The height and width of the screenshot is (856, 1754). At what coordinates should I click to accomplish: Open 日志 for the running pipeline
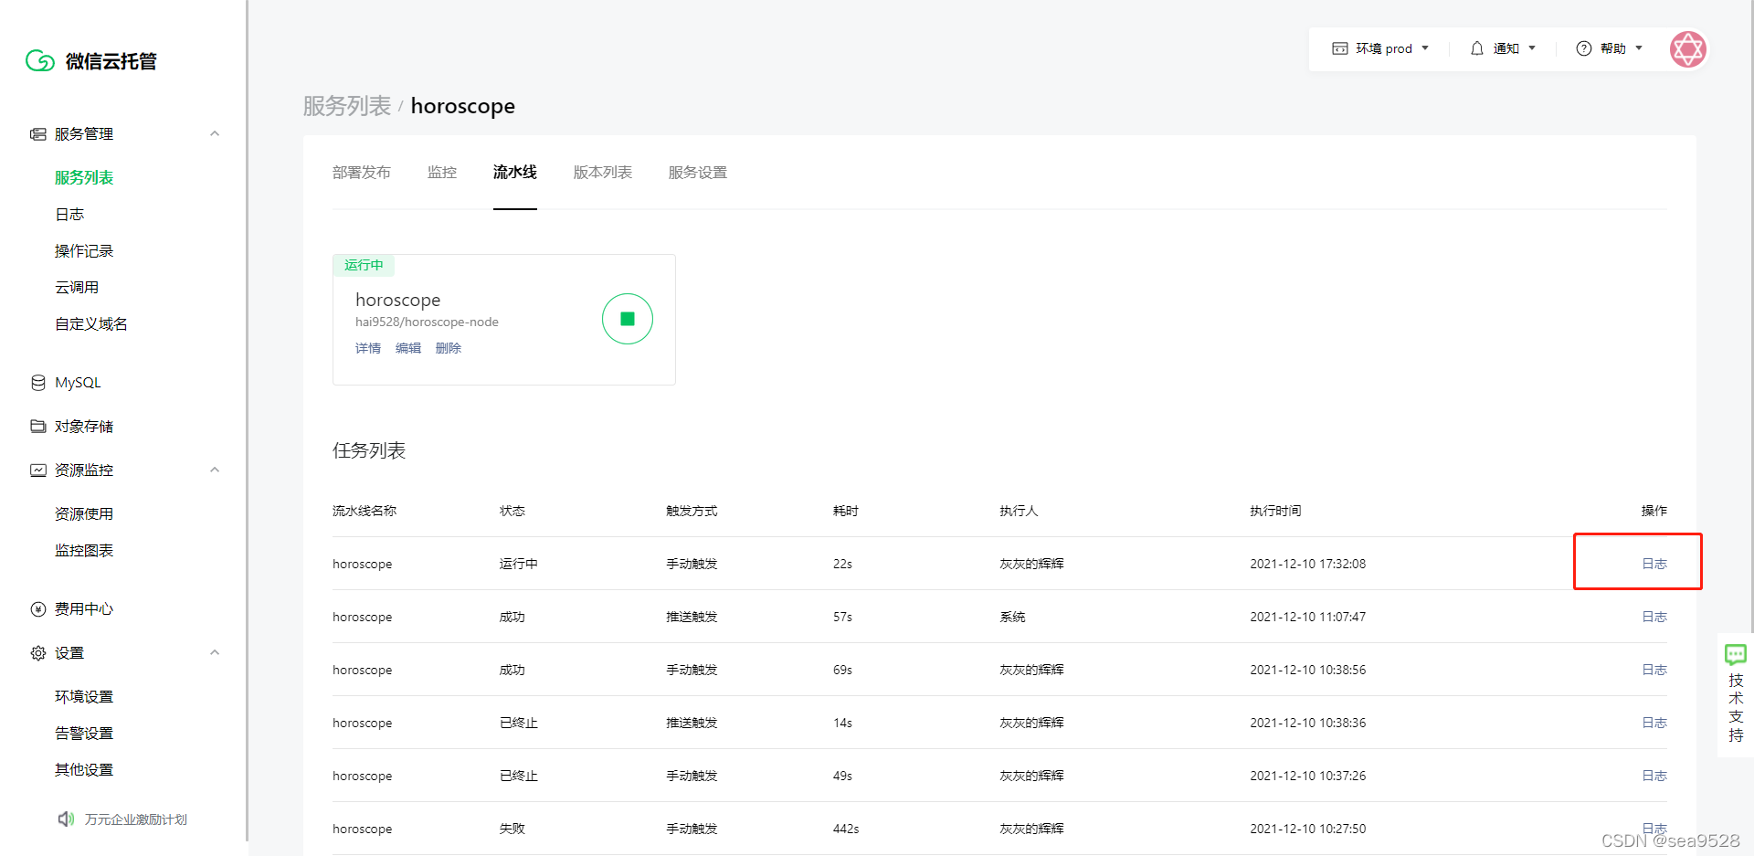[x=1654, y=563]
